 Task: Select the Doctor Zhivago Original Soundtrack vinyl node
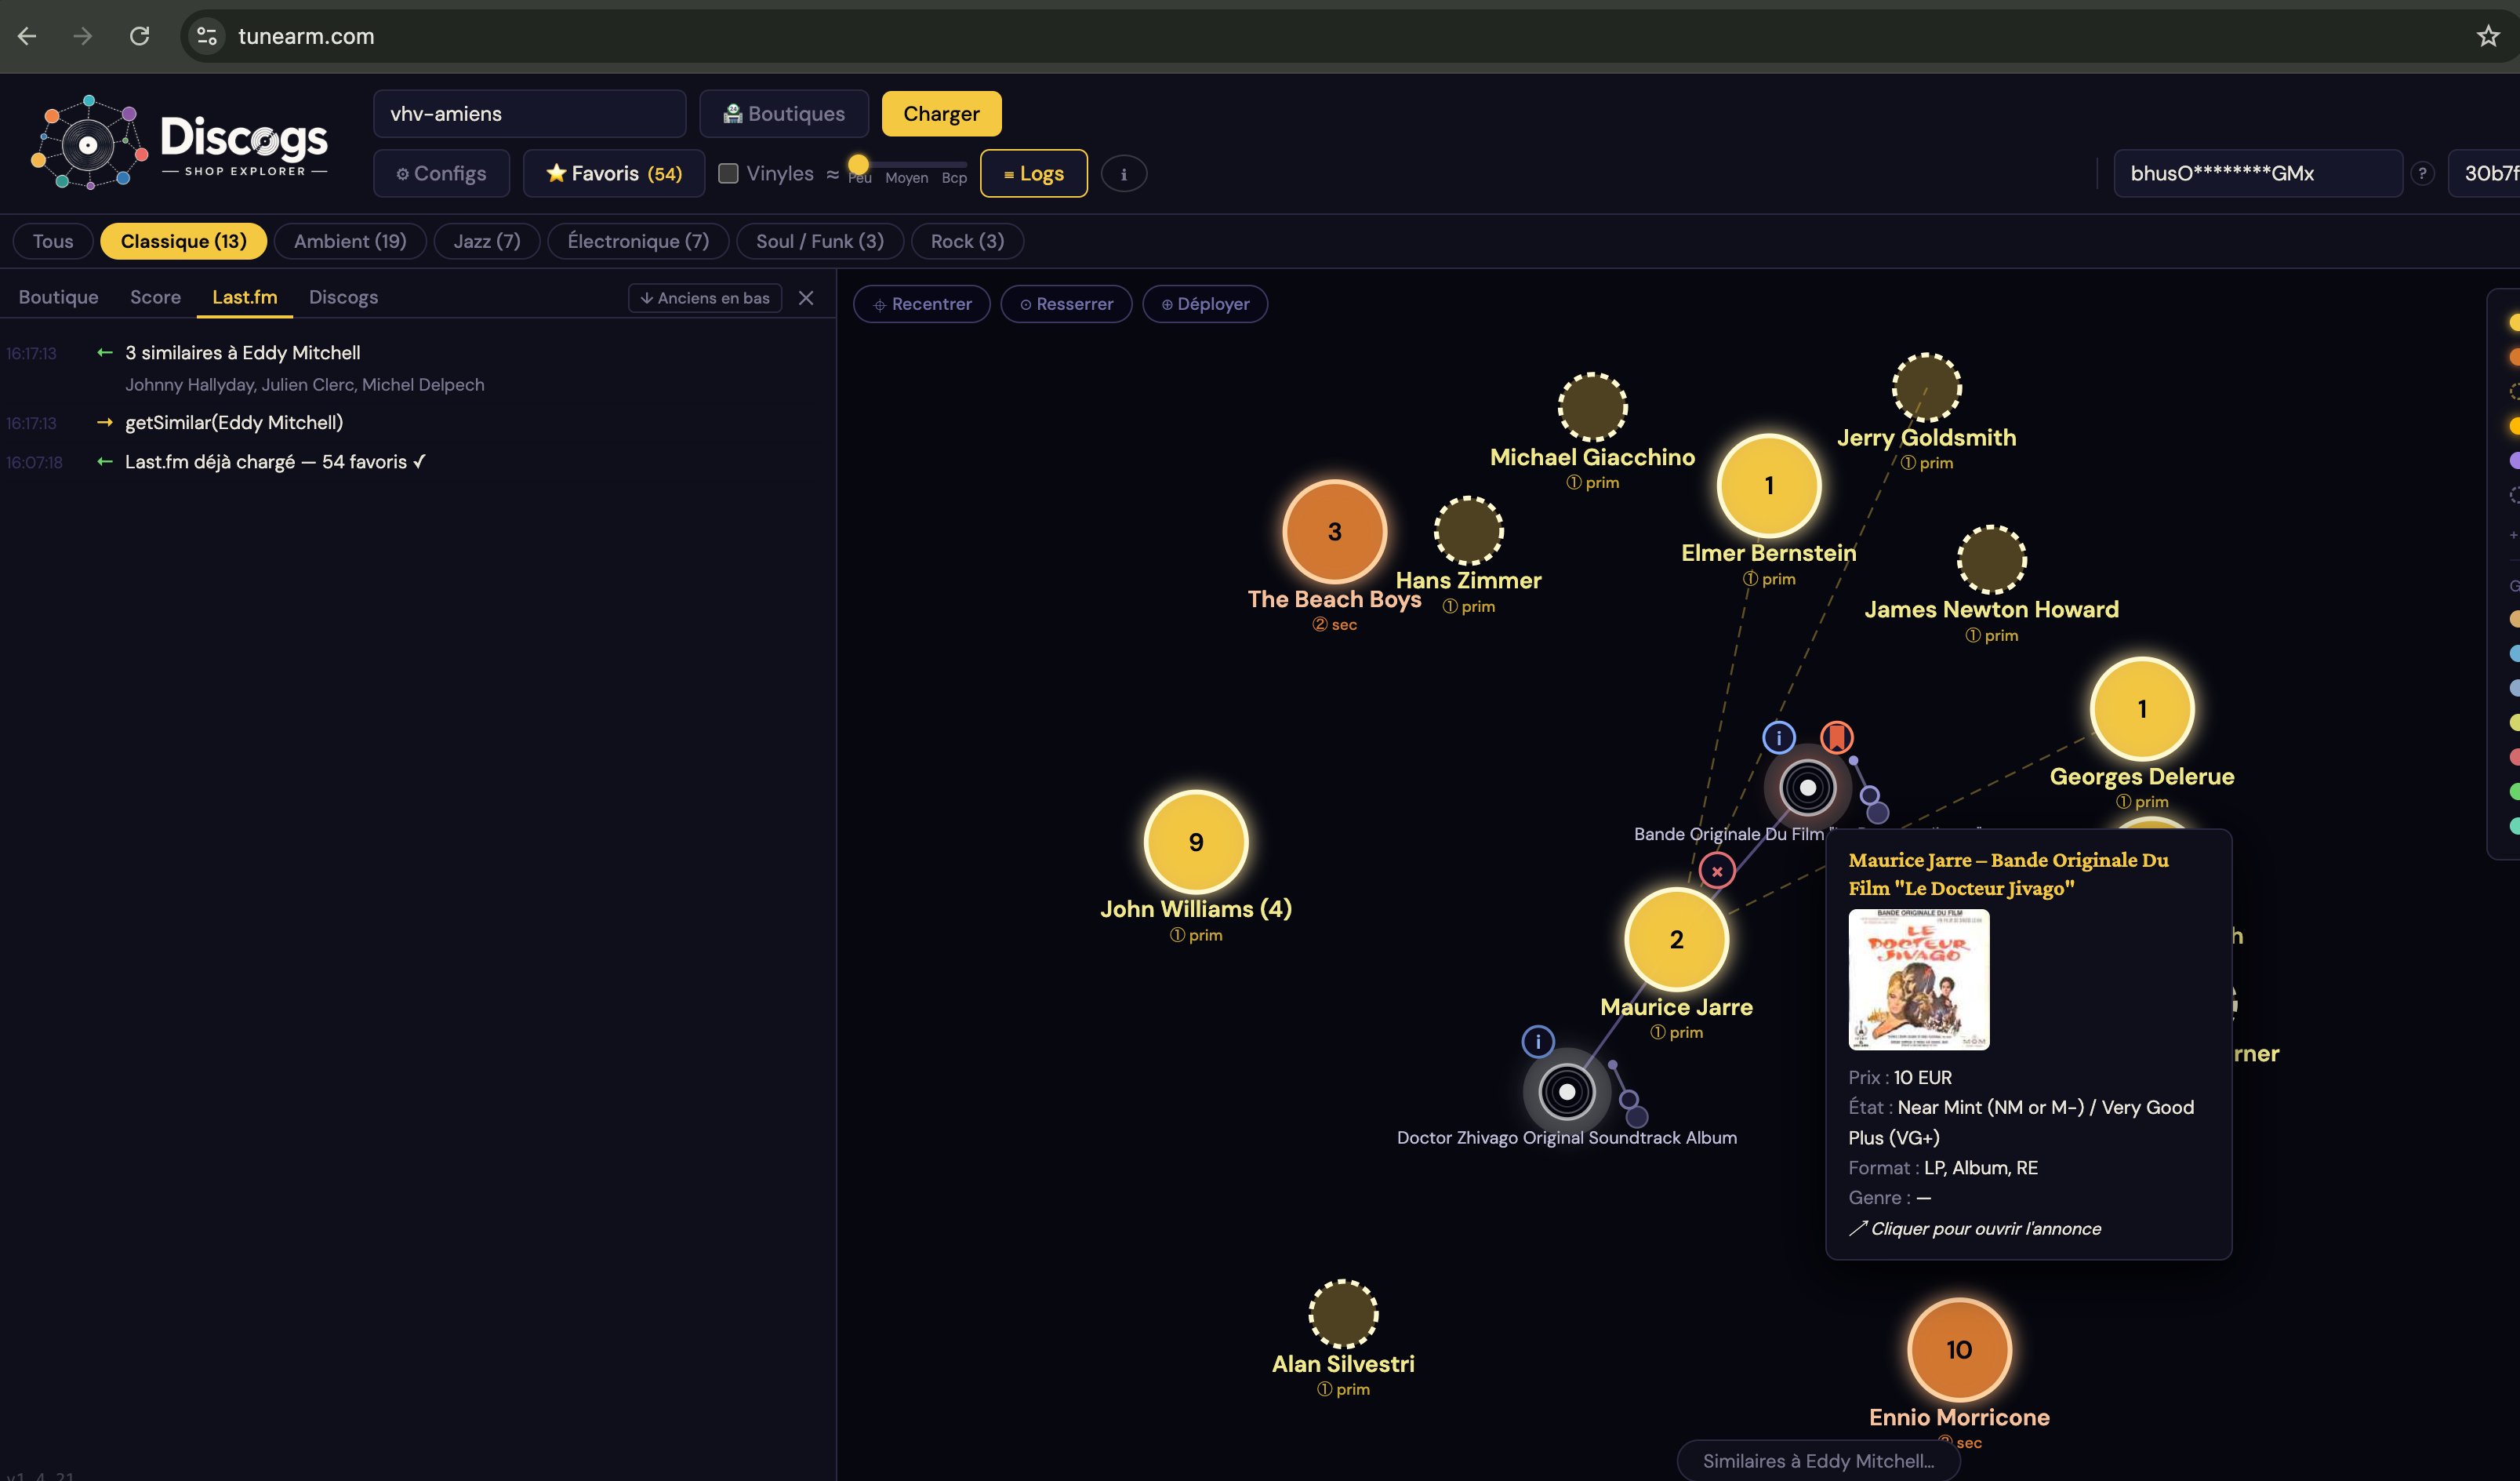click(x=1567, y=1092)
